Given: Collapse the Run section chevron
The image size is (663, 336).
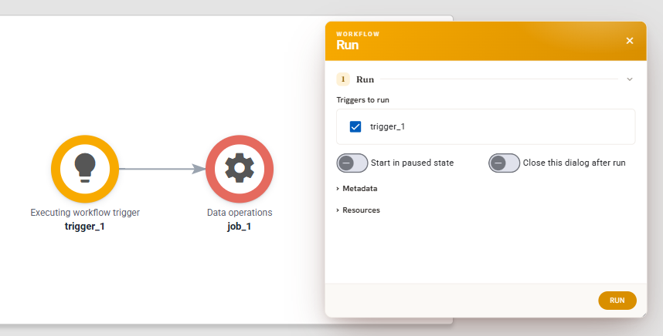Looking at the screenshot, I should tap(630, 79).
